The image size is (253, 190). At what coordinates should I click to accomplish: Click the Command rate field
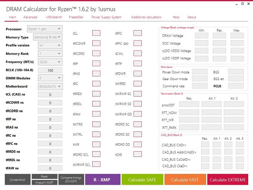[200, 86]
